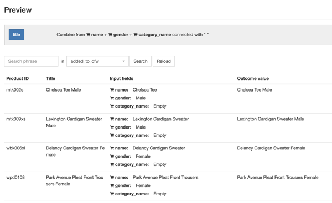
Task: Select product ID mtk002s
Action: pyautogui.click(x=15, y=90)
